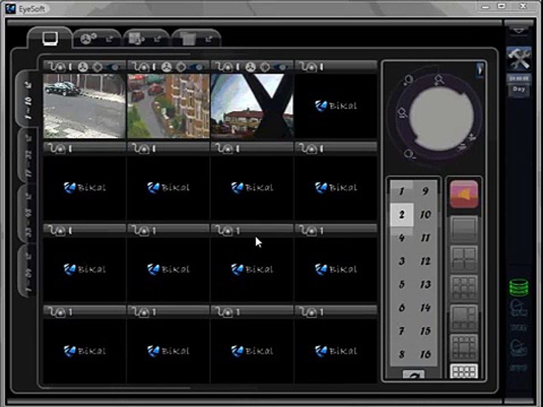
Task: Detach the PTZ tab via its arrow
Action: point(109,39)
